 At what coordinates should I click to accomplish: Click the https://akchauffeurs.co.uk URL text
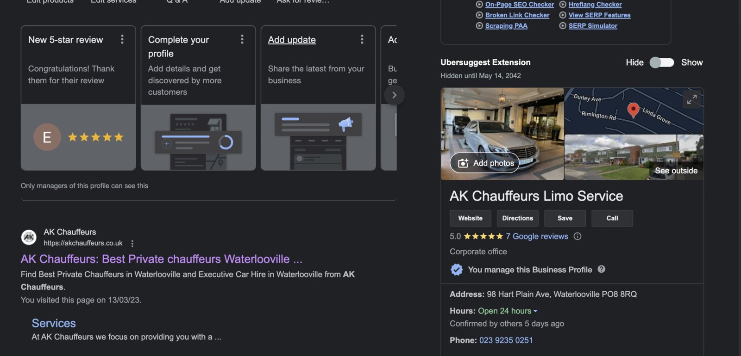point(83,243)
